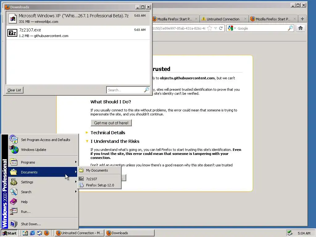Run search with the search bar magnifier
The width and height of the screenshot is (316, 237).
coord(290,28)
